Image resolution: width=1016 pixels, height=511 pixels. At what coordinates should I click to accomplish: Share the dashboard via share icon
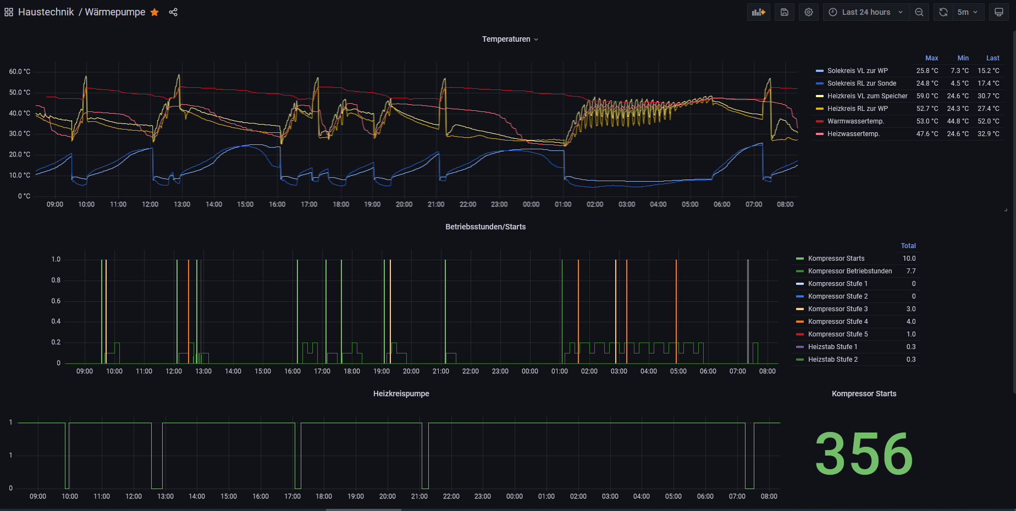173,12
